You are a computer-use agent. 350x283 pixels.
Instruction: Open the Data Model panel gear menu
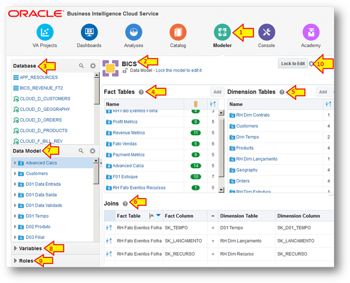(92, 151)
